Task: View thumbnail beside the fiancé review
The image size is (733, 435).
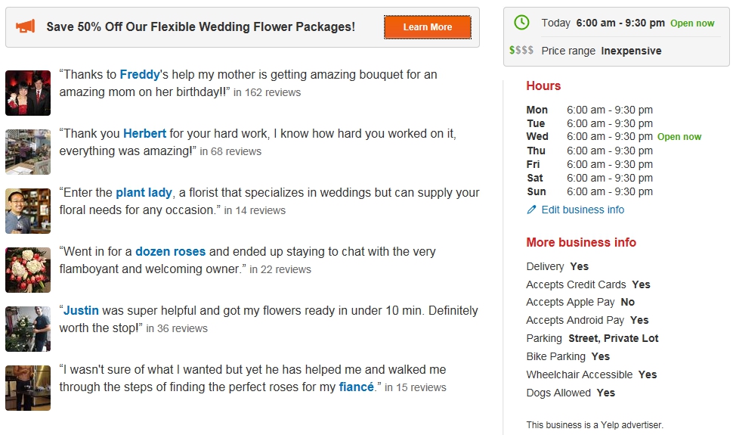Action: click(28, 388)
